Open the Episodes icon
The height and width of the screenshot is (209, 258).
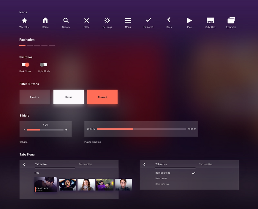(x=231, y=20)
